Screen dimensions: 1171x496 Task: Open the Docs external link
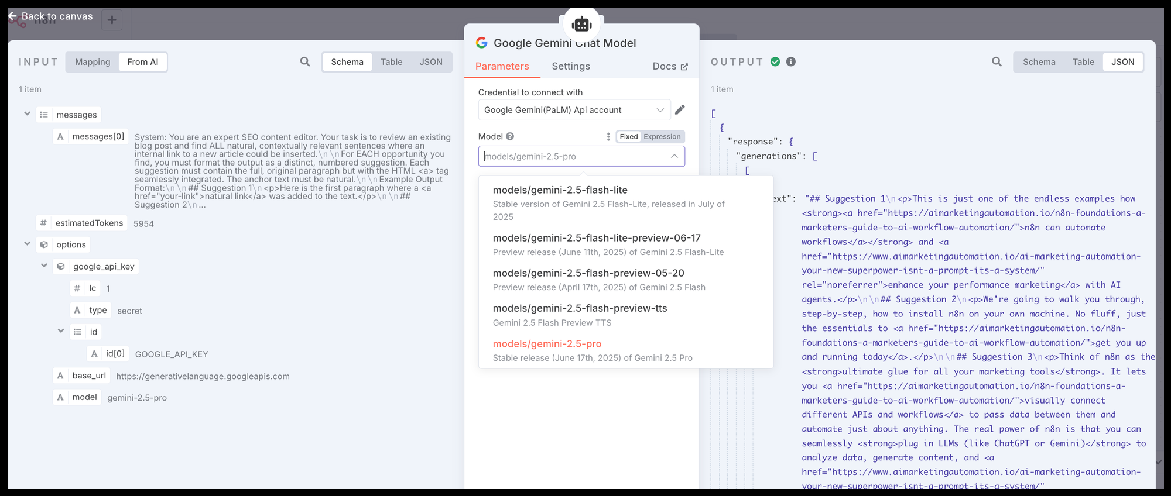670,66
